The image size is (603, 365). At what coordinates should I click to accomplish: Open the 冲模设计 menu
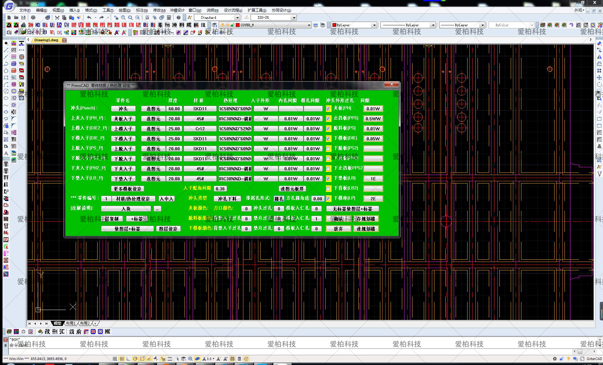coord(177,10)
